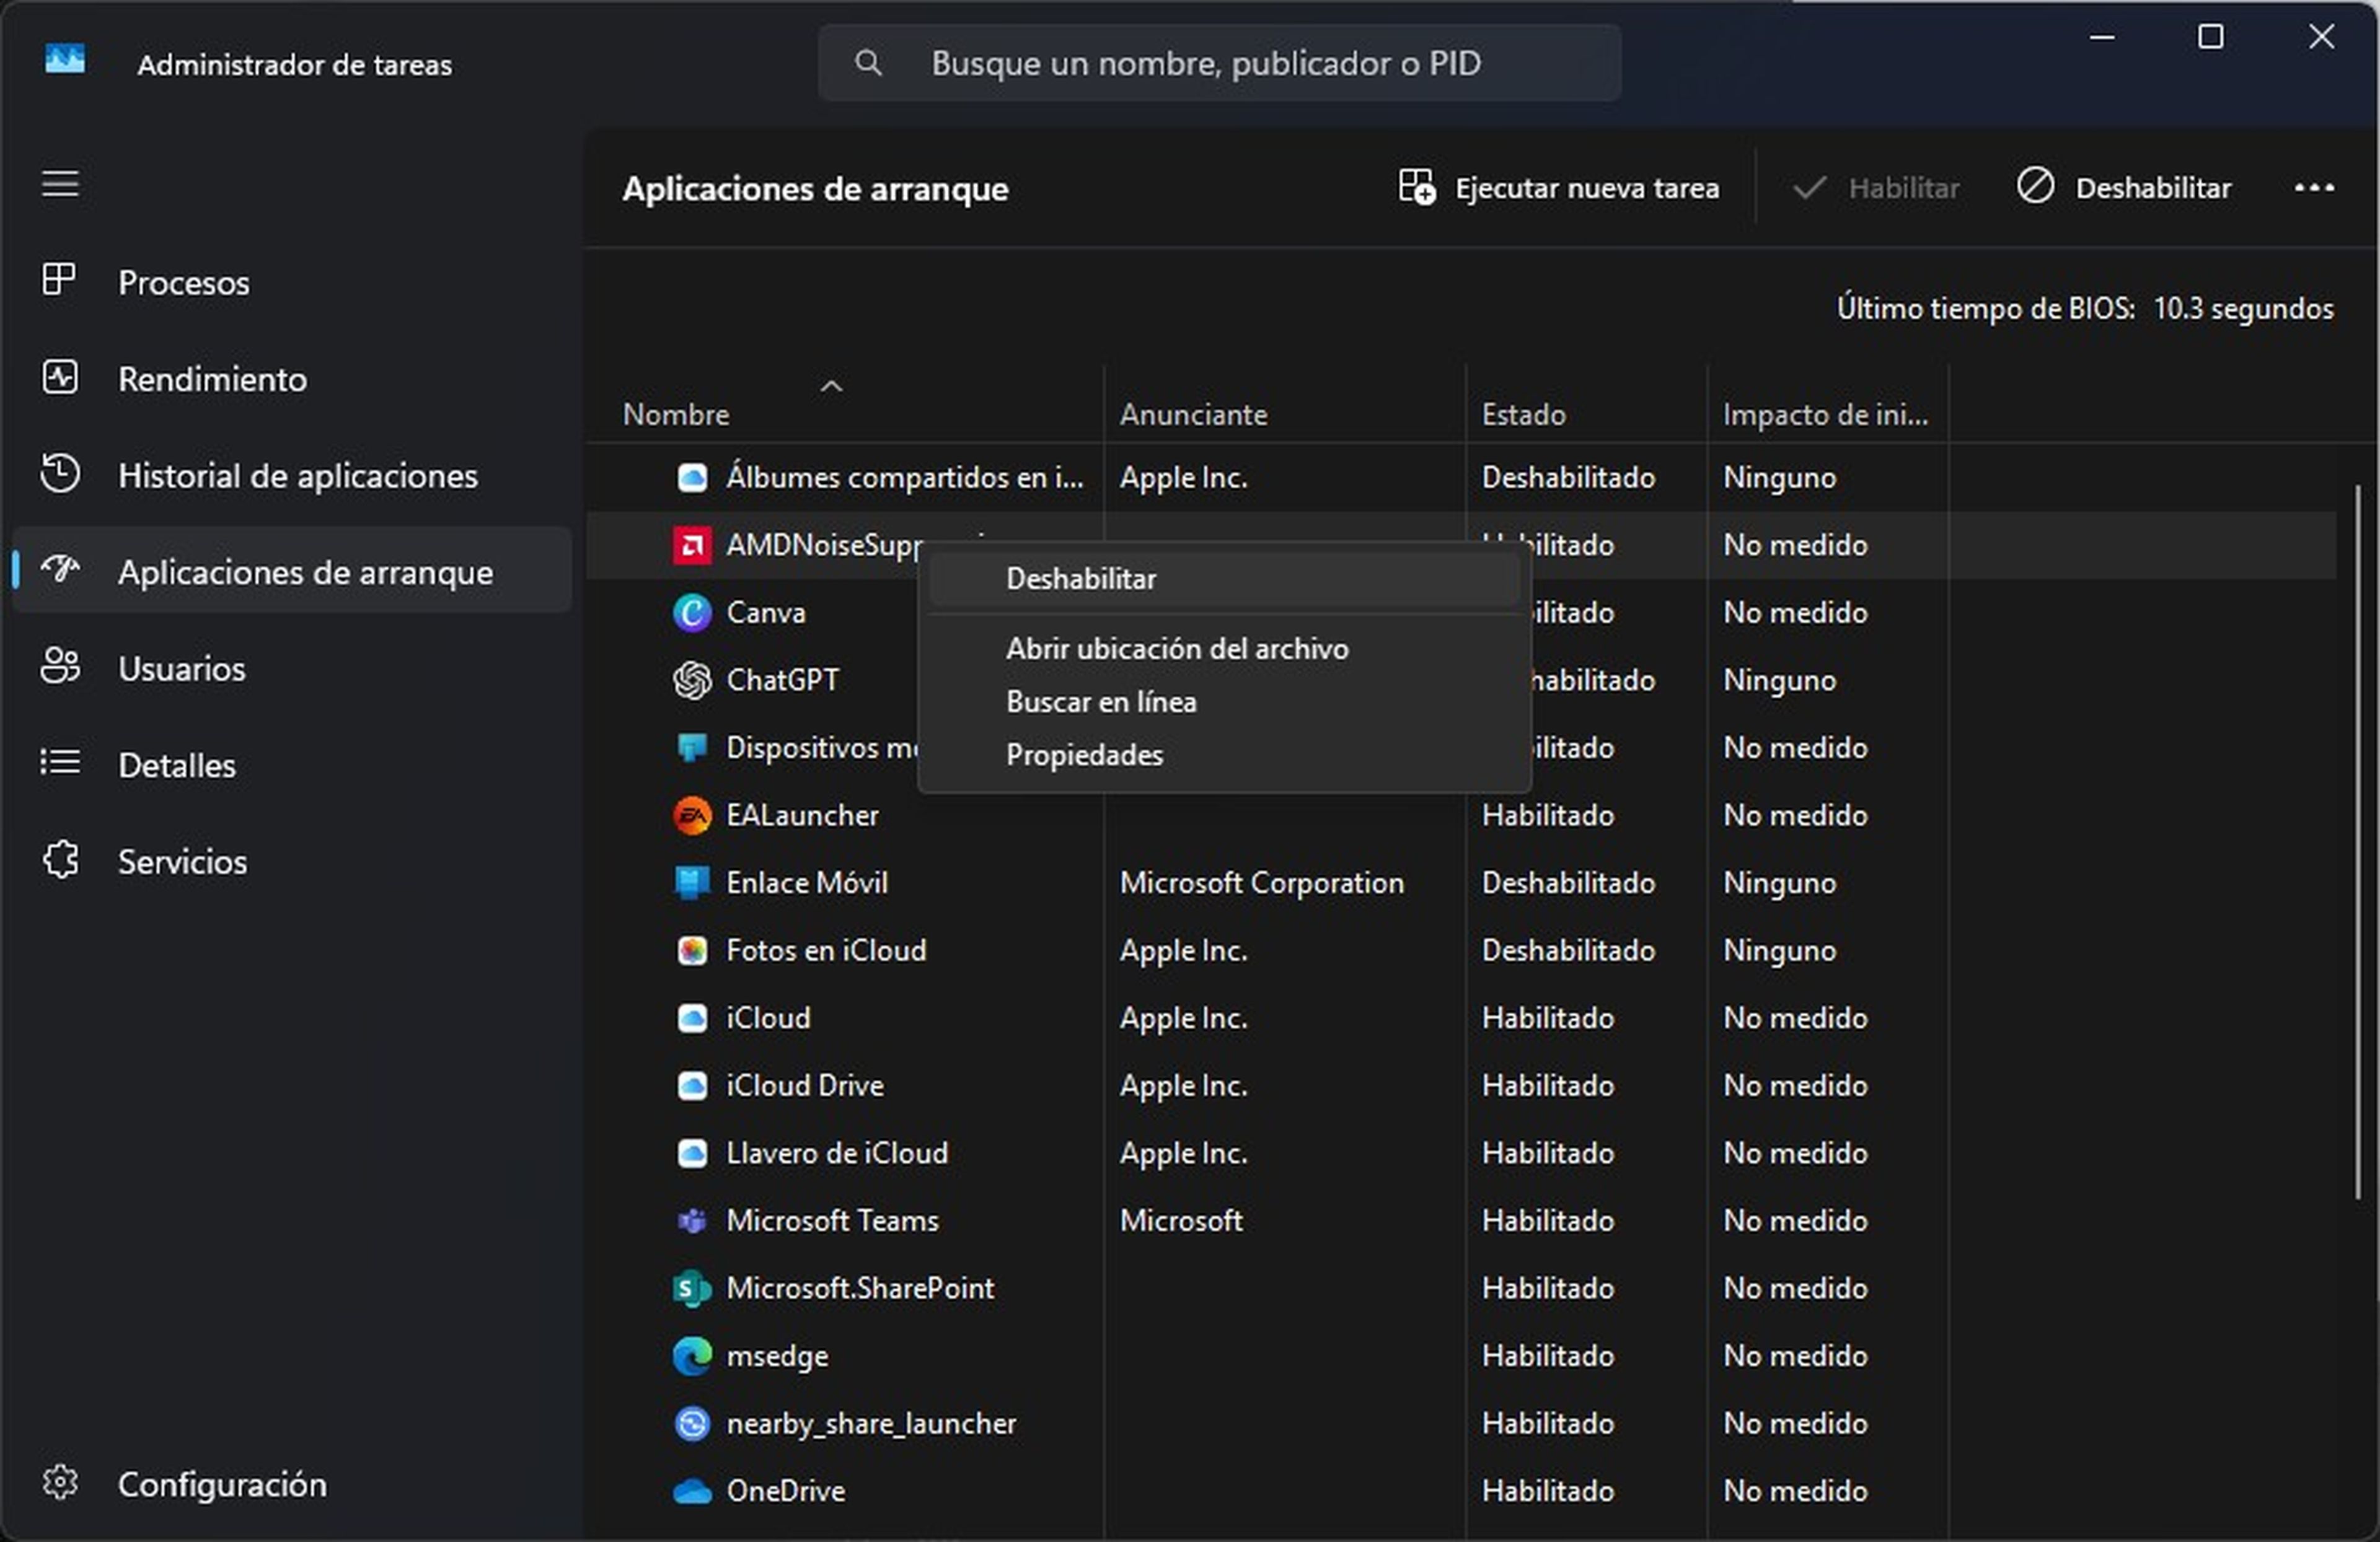The height and width of the screenshot is (1542, 2380).
Task: Click the Detalles list icon
Action: [60, 763]
